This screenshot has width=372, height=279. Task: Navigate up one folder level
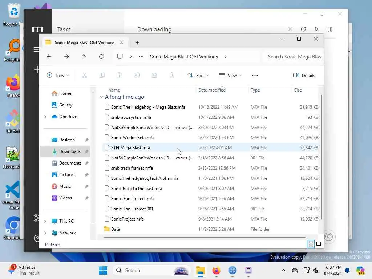[x=84, y=57]
